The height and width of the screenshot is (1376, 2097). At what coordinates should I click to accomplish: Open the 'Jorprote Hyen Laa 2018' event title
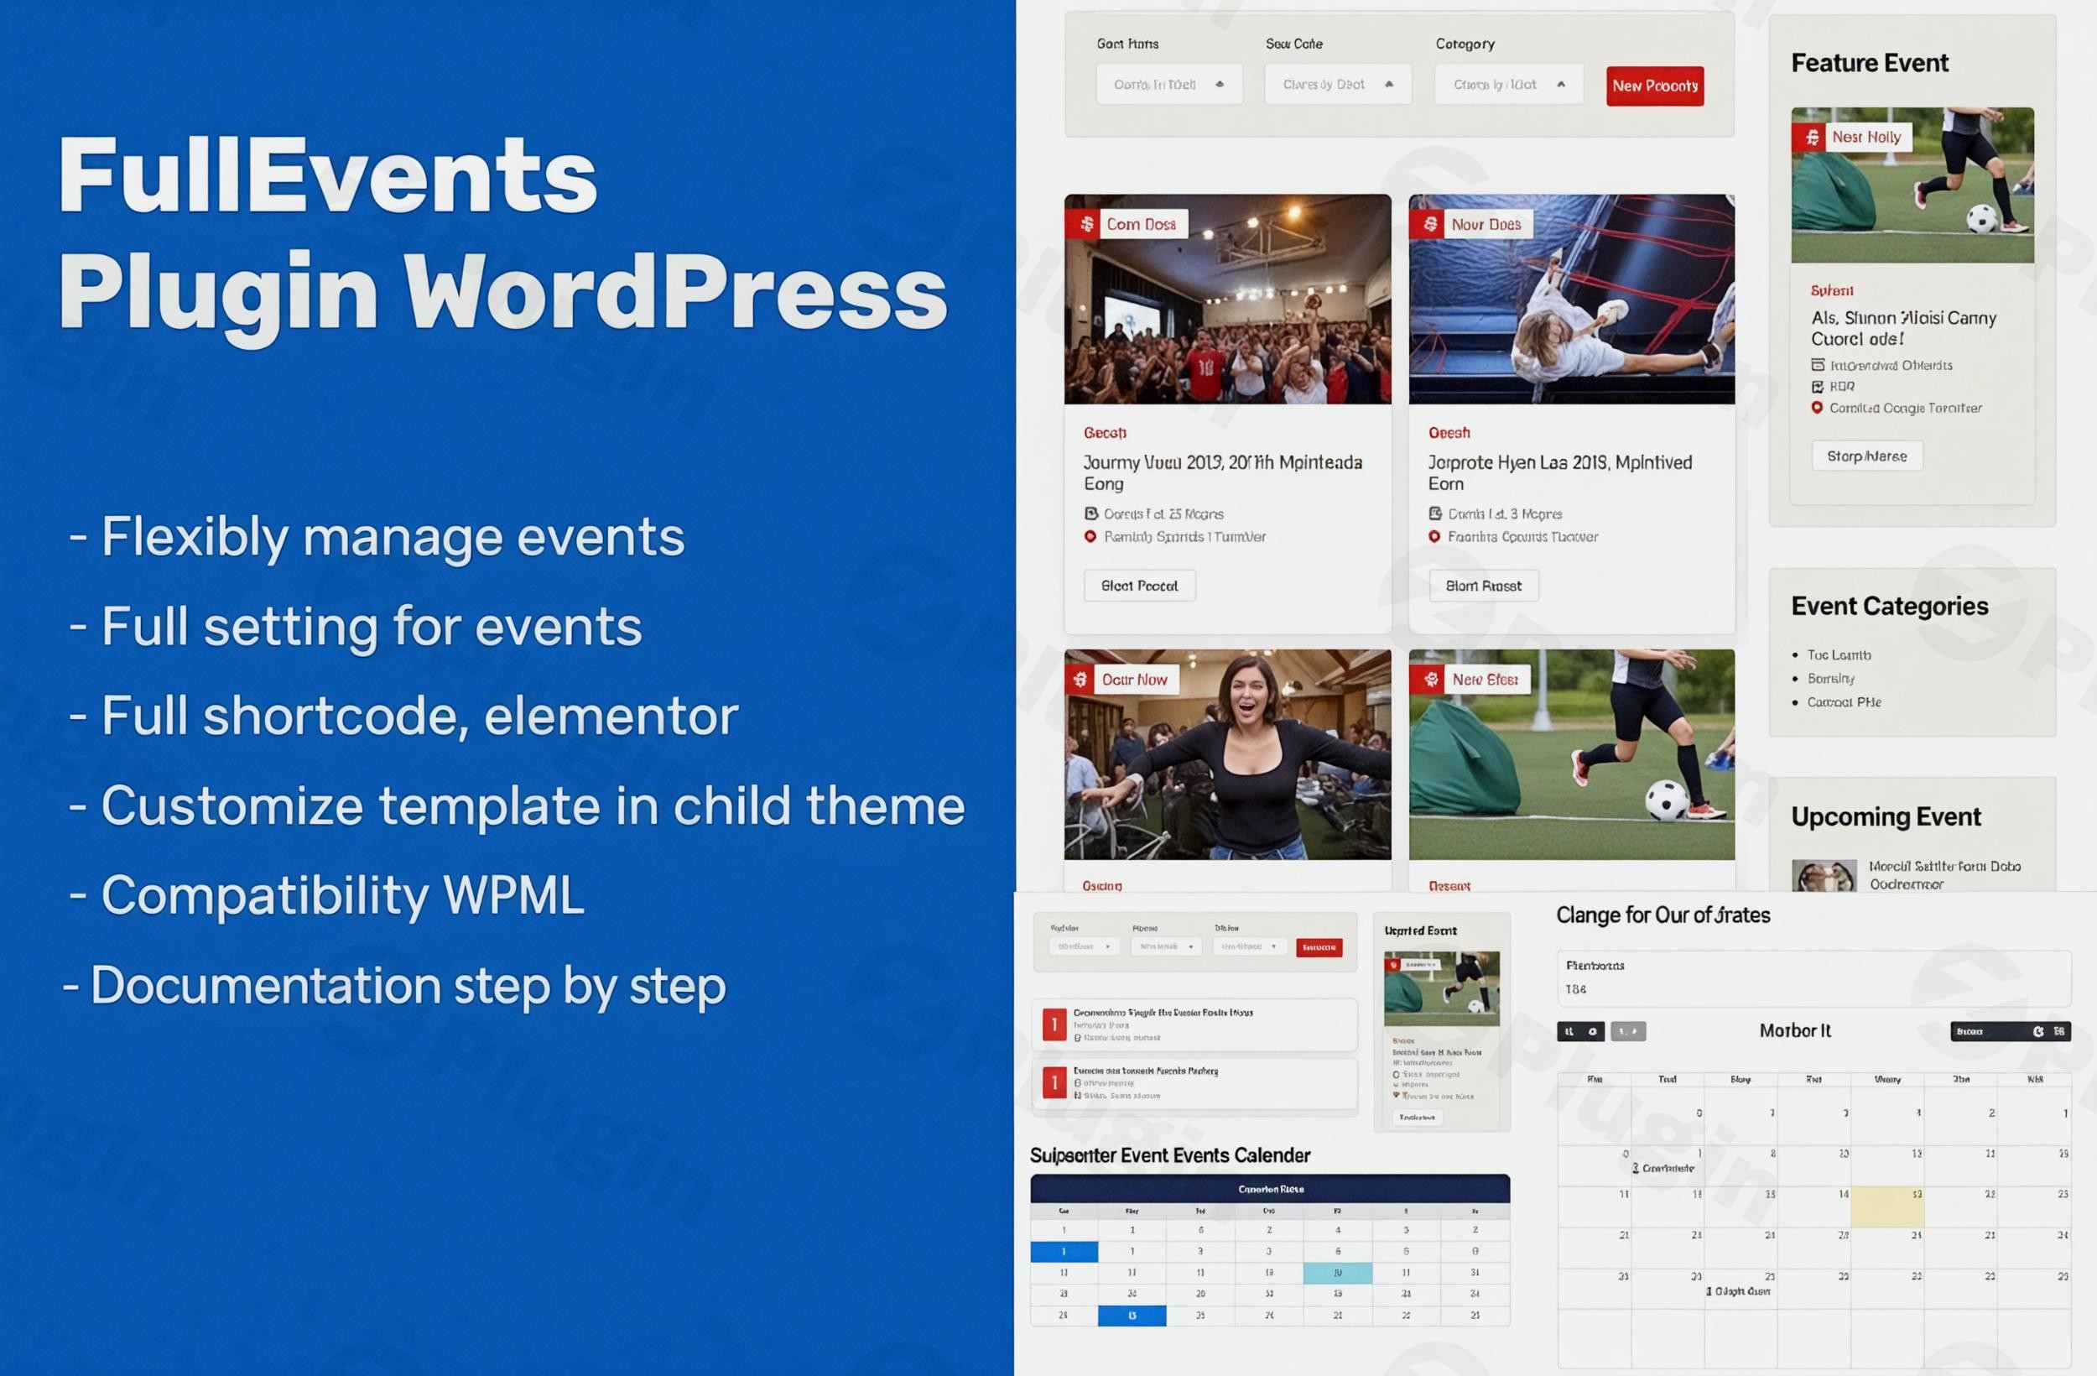(1559, 472)
